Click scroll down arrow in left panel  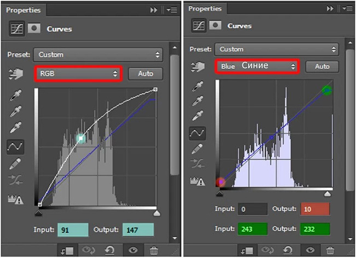pyautogui.click(x=175, y=238)
